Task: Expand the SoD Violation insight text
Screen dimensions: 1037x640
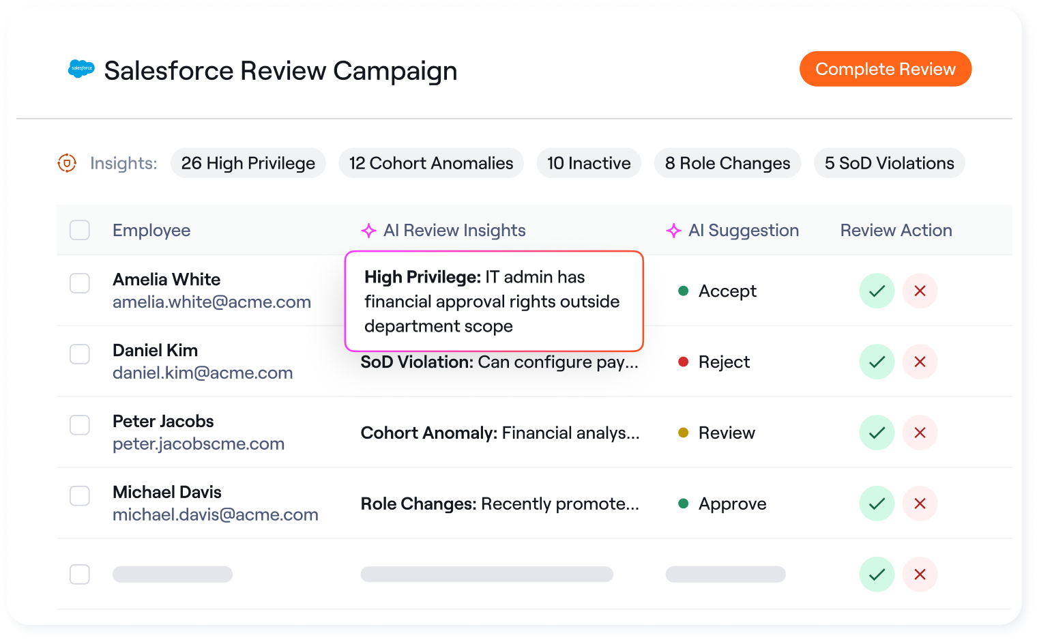Action: pyautogui.click(x=499, y=362)
